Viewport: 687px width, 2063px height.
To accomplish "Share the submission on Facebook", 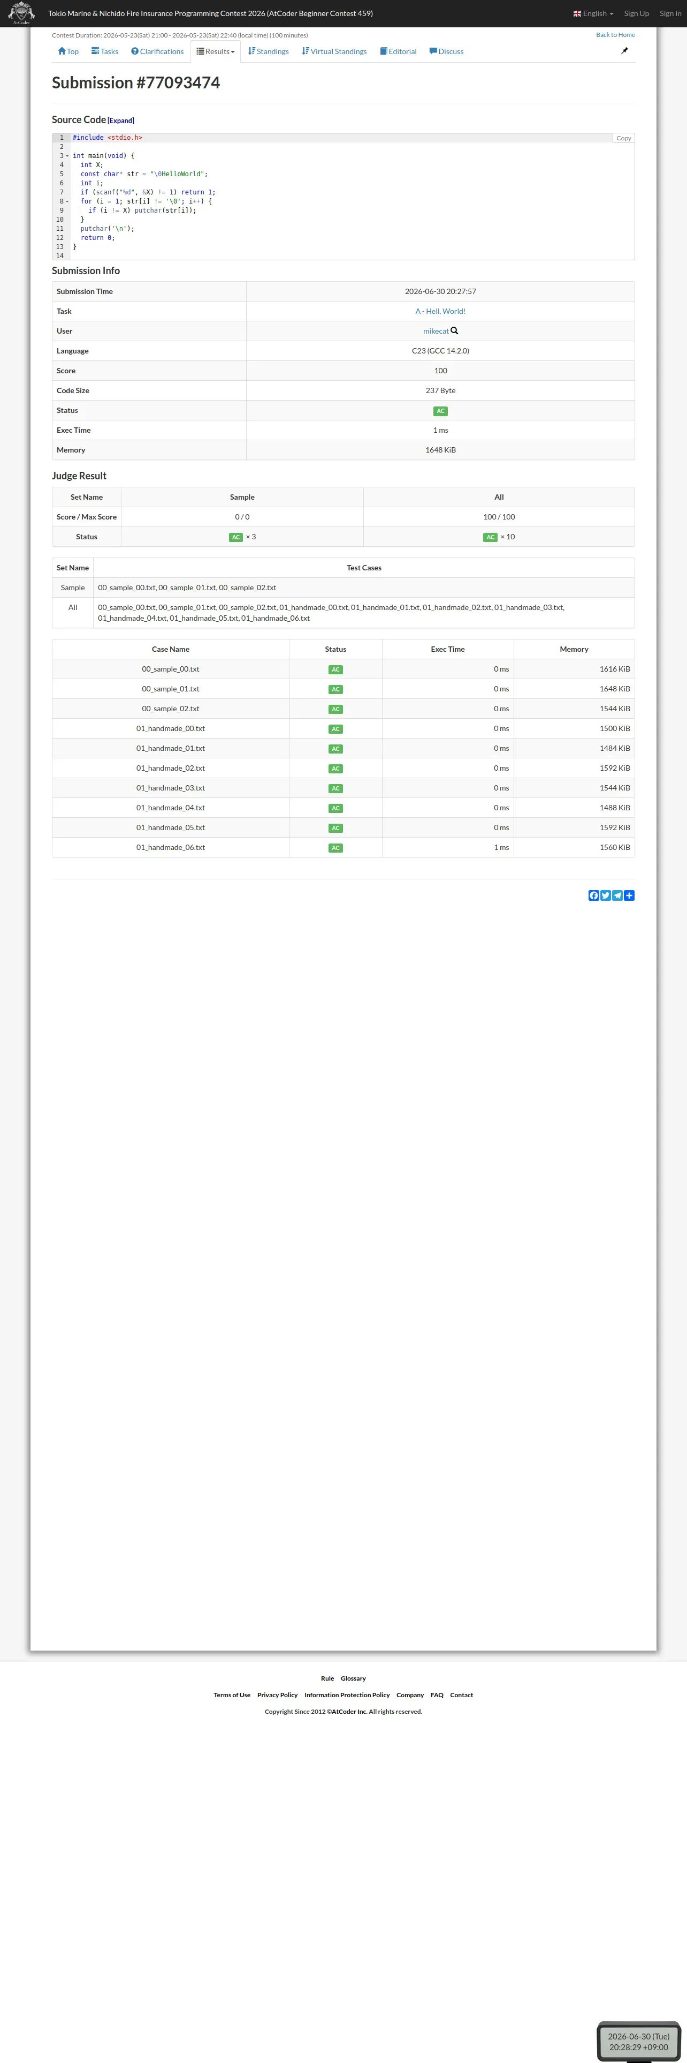I will (593, 895).
